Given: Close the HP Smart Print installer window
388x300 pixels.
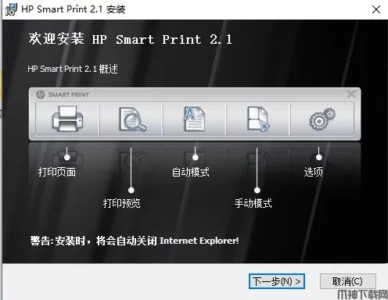Looking at the screenshot, I should point(375,9).
